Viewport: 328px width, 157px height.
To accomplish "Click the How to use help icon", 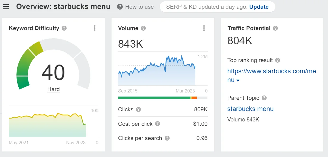I will [120, 7].
